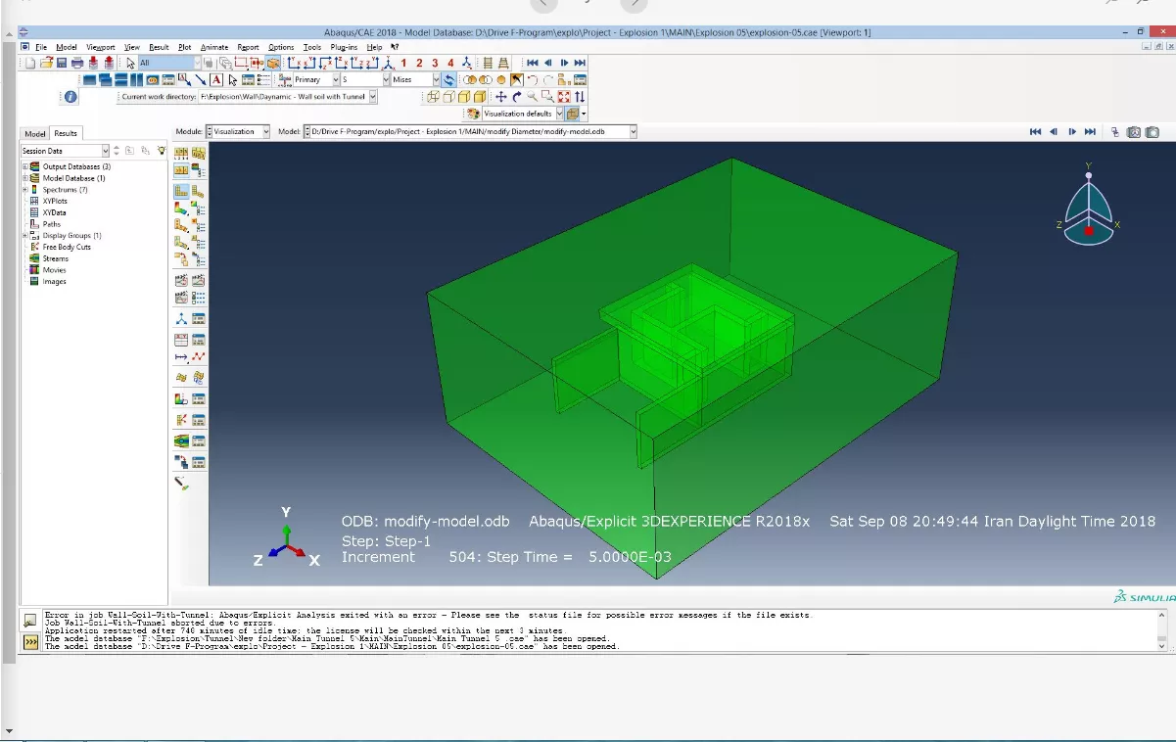Screen dimensions: 1176x742
Task: Select XYPlots in results tree
Action: coord(55,201)
